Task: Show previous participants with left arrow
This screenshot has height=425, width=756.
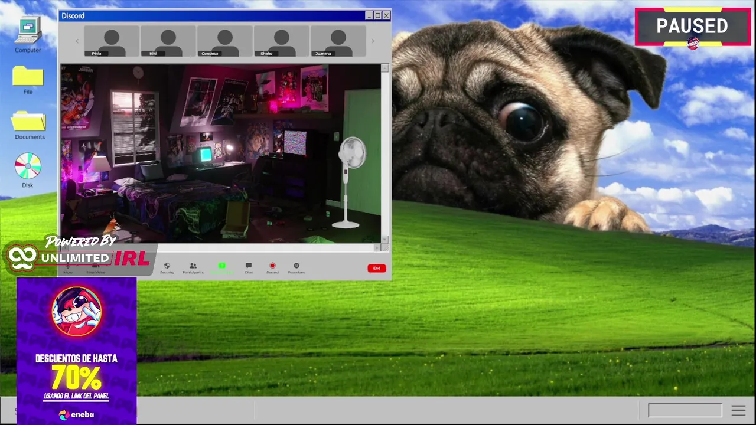Action: click(77, 41)
